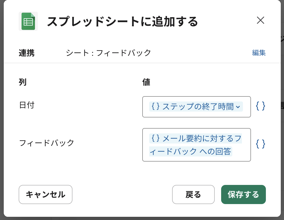The width and height of the screenshot is (284, 220).
Task: Click the {} variable icon beside フィードバック field
Action: pos(260,144)
